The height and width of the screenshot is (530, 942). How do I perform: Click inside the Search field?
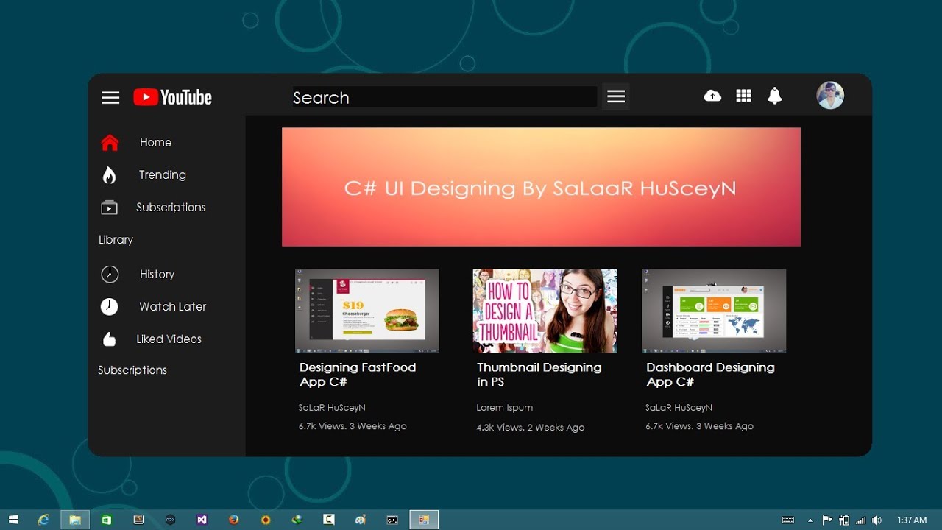tap(444, 97)
